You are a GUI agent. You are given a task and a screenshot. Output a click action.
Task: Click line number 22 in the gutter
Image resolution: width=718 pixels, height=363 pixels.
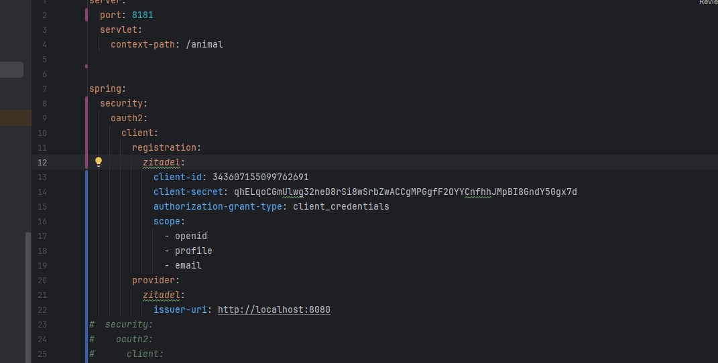pyautogui.click(x=42, y=309)
